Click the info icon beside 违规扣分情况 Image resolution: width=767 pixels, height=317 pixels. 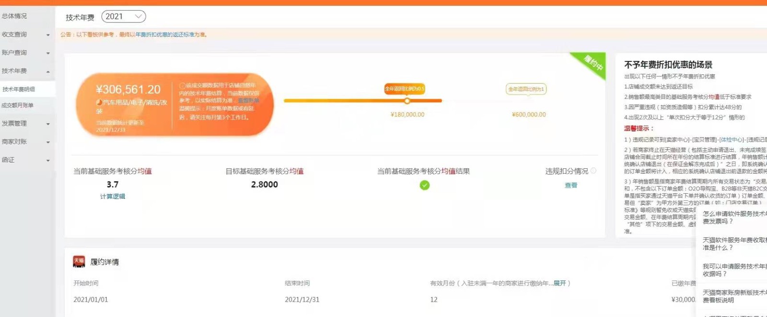[x=593, y=171]
